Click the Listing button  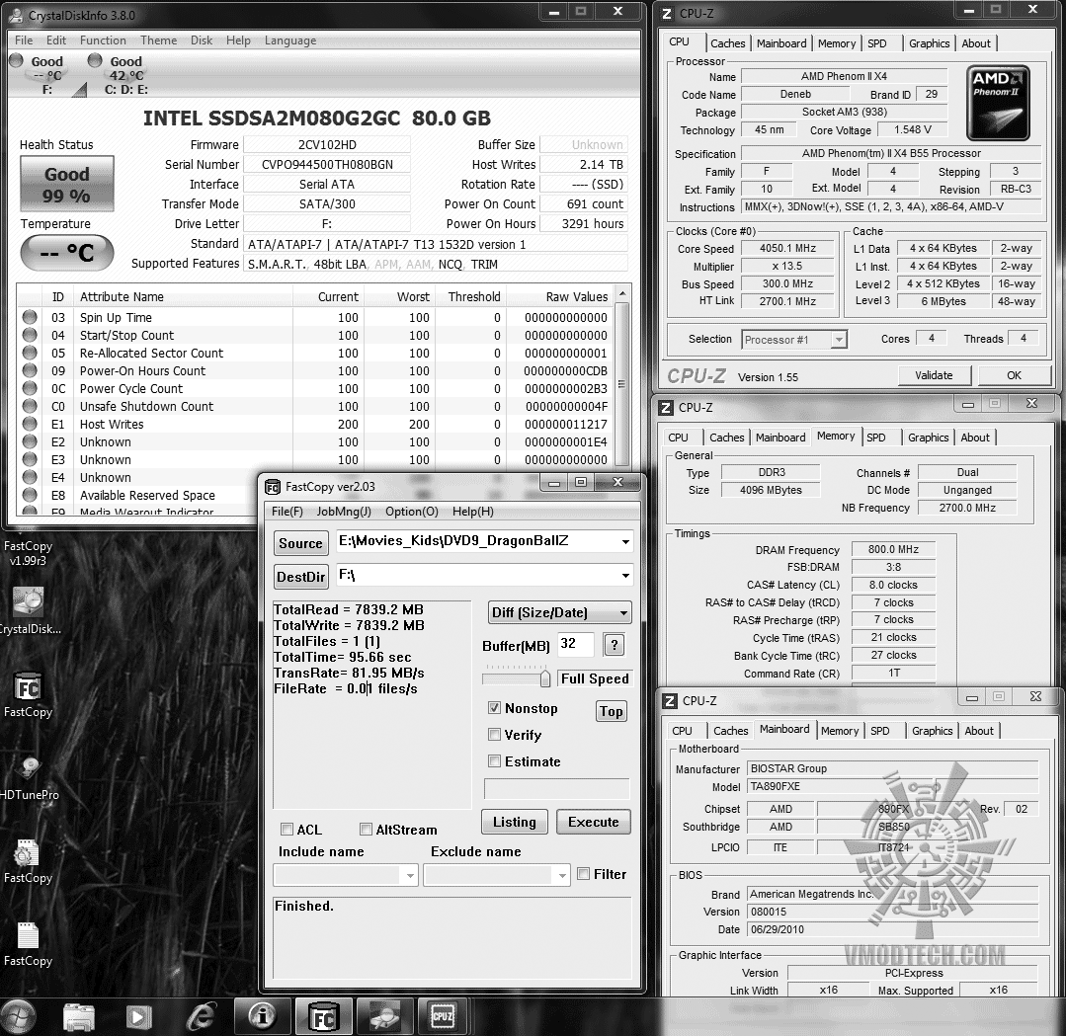click(515, 822)
